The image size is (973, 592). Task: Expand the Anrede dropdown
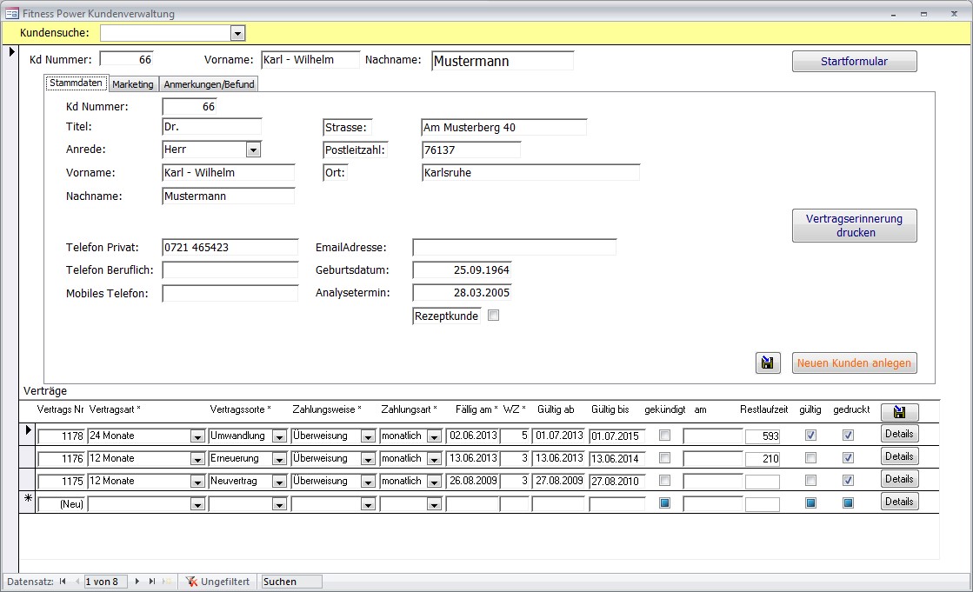tap(253, 150)
